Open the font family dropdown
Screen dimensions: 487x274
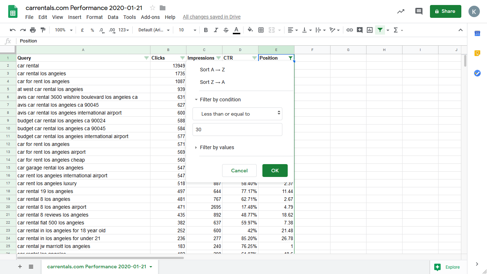(154, 30)
